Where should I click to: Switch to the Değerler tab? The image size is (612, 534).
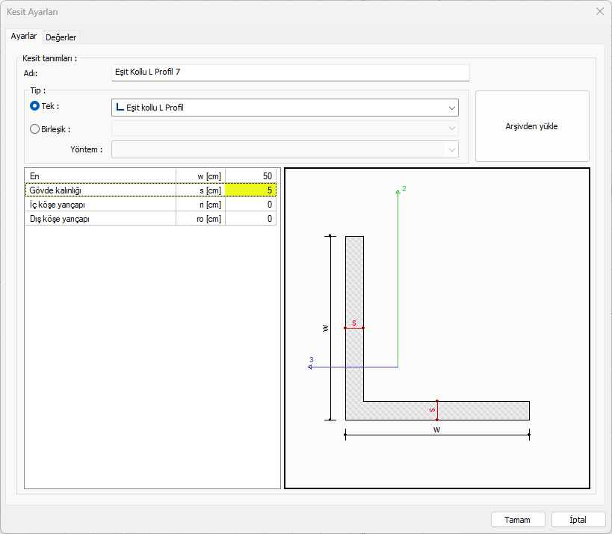click(x=61, y=37)
